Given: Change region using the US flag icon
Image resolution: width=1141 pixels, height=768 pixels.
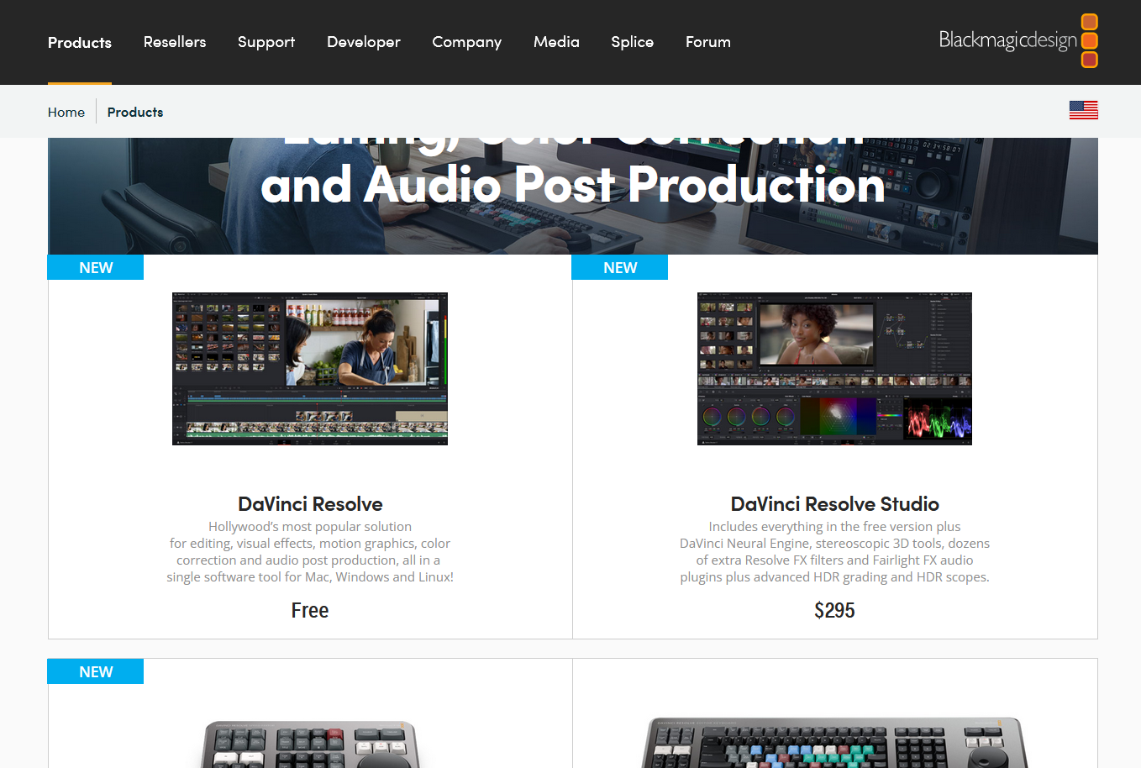Looking at the screenshot, I should pos(1084,110).
